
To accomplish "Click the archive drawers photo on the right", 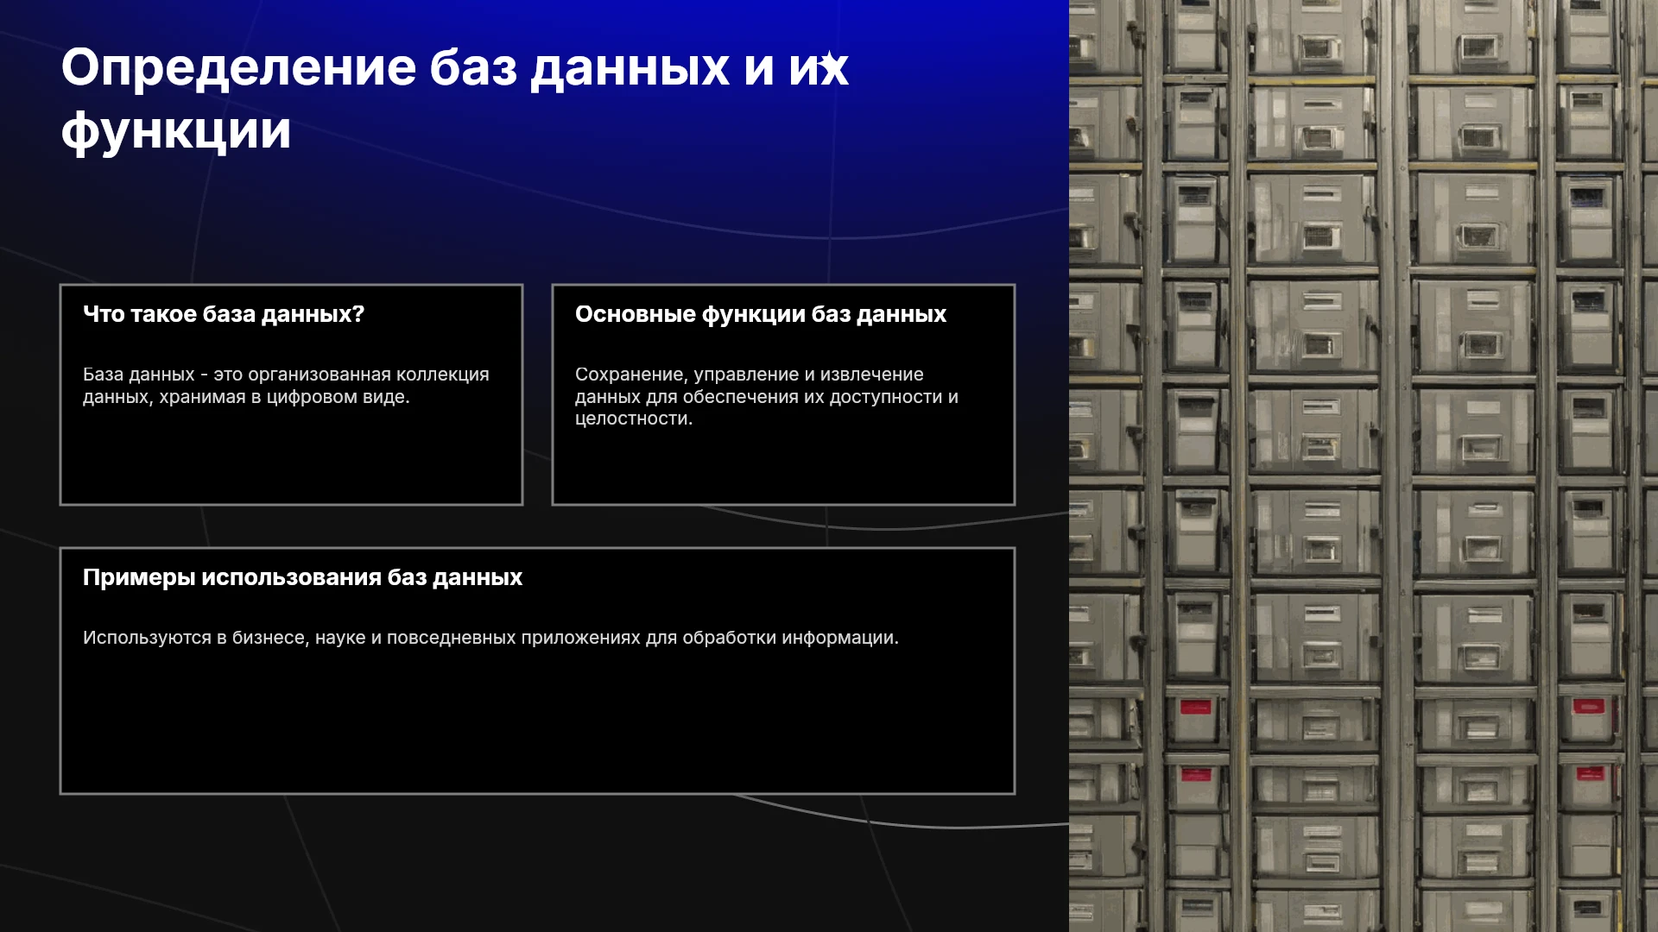I will [x=1364, y=466].
